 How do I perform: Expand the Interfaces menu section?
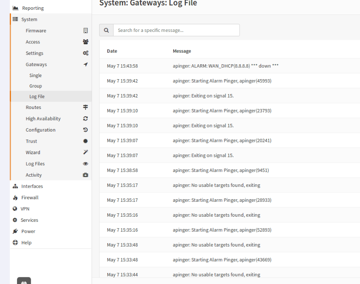pyautogui.click(x=51, y=186)
